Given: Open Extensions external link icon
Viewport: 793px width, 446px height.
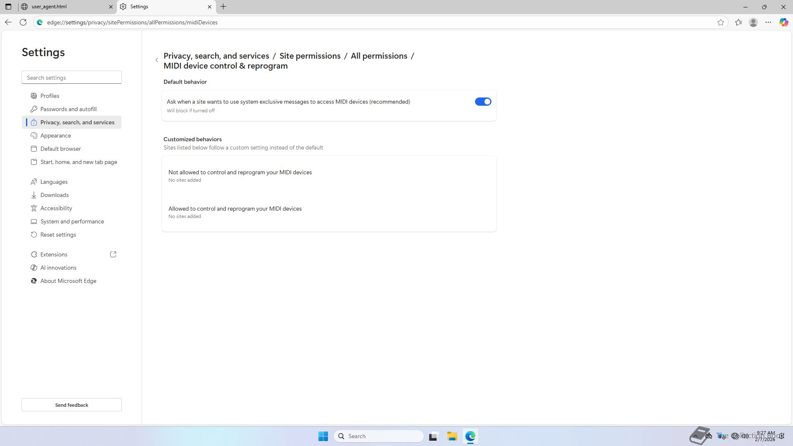Looking at the screenshot, I should coord(113,254).
